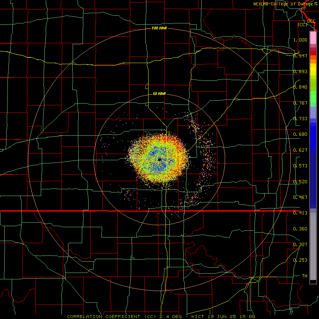Pick the pink segment of the color bar

pos(313,38)
